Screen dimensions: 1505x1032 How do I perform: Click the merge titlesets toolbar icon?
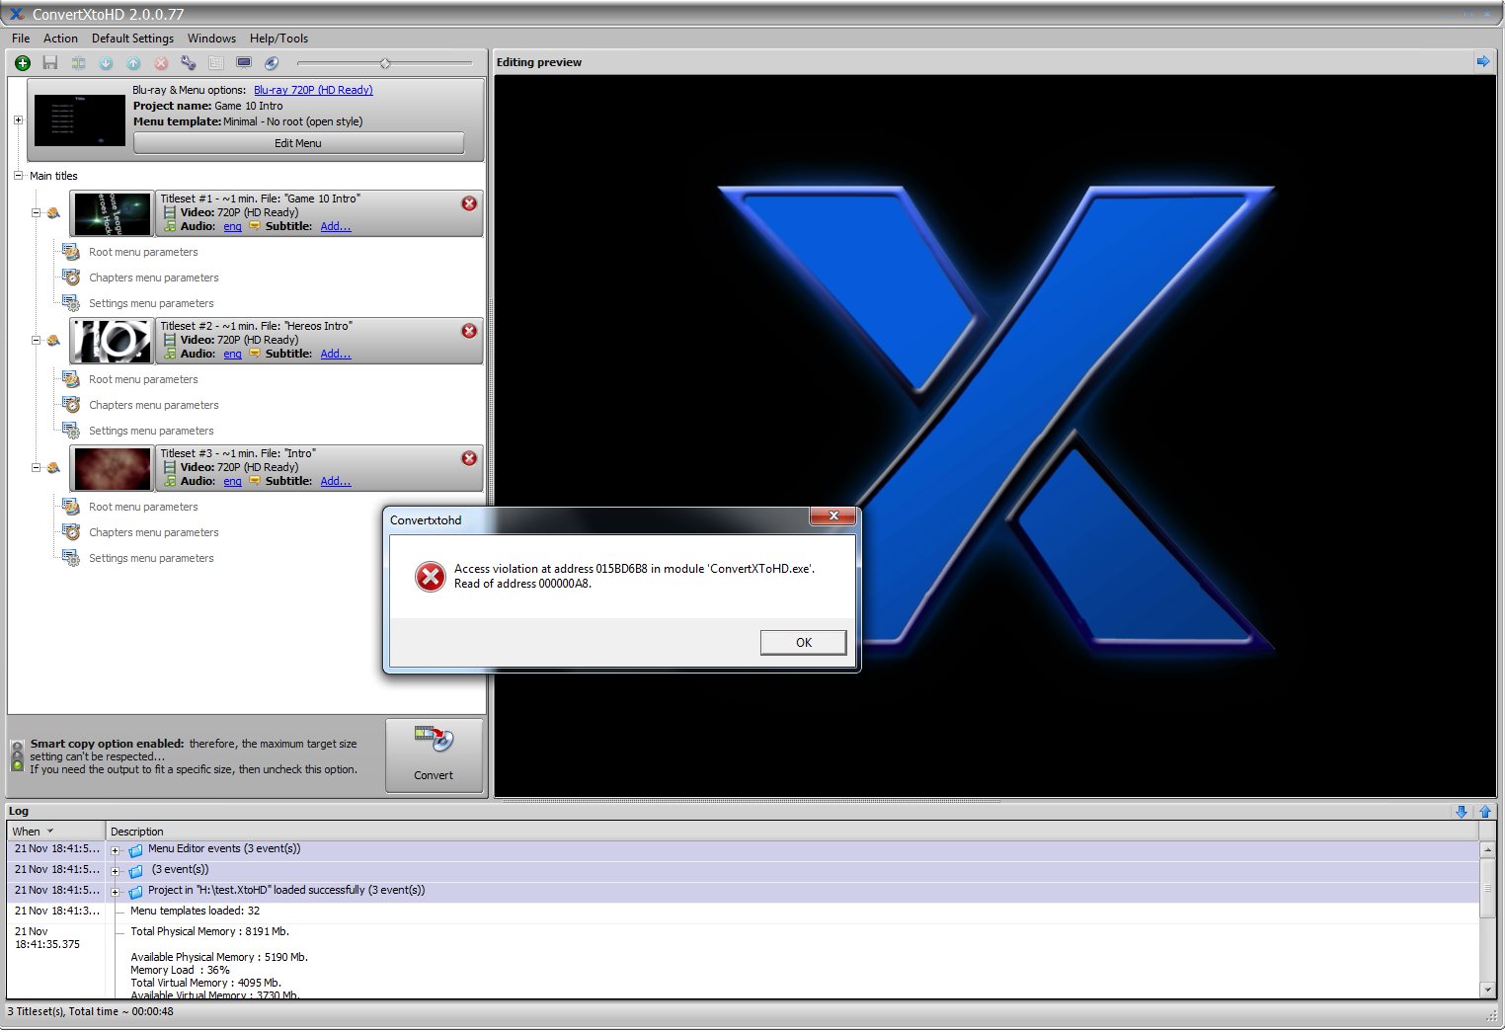(x=78, y=63)
